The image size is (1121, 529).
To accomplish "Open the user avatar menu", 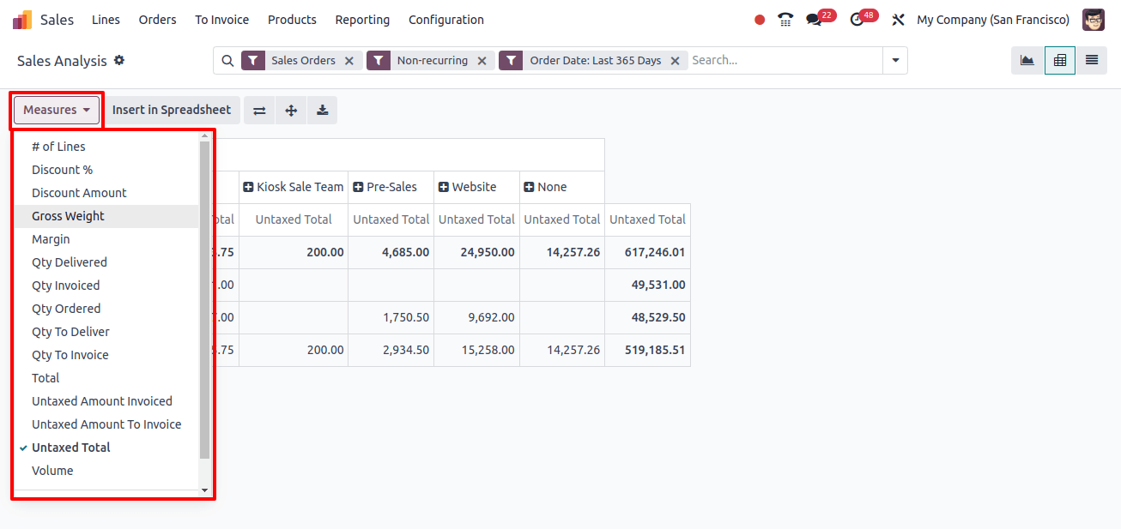I will click(x=1094, y=20).
